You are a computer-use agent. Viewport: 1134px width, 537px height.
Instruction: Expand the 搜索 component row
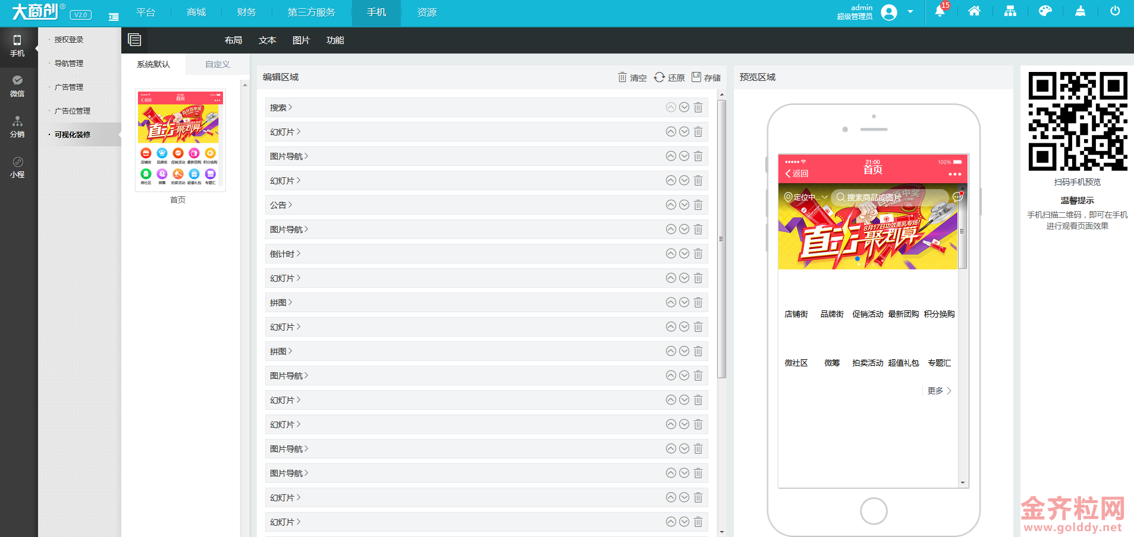pyautogui.click(x=486, y=108)
